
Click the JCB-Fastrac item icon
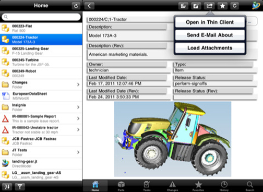point(5,141)
